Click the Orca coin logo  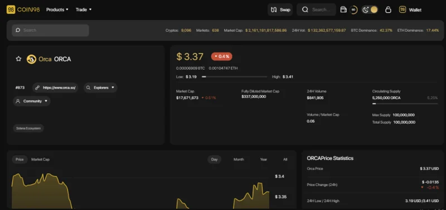tap(31, 59)
